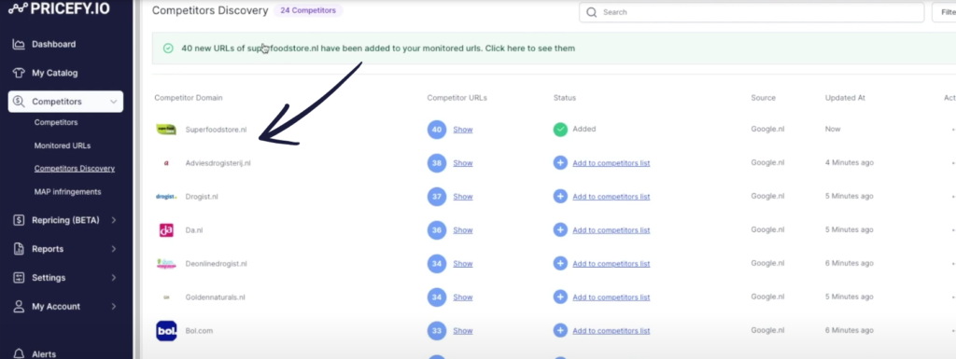Click the Competitor Domain column header
Image resolution: width=956 pixels, height=359 pixels.
coord(189,97)
